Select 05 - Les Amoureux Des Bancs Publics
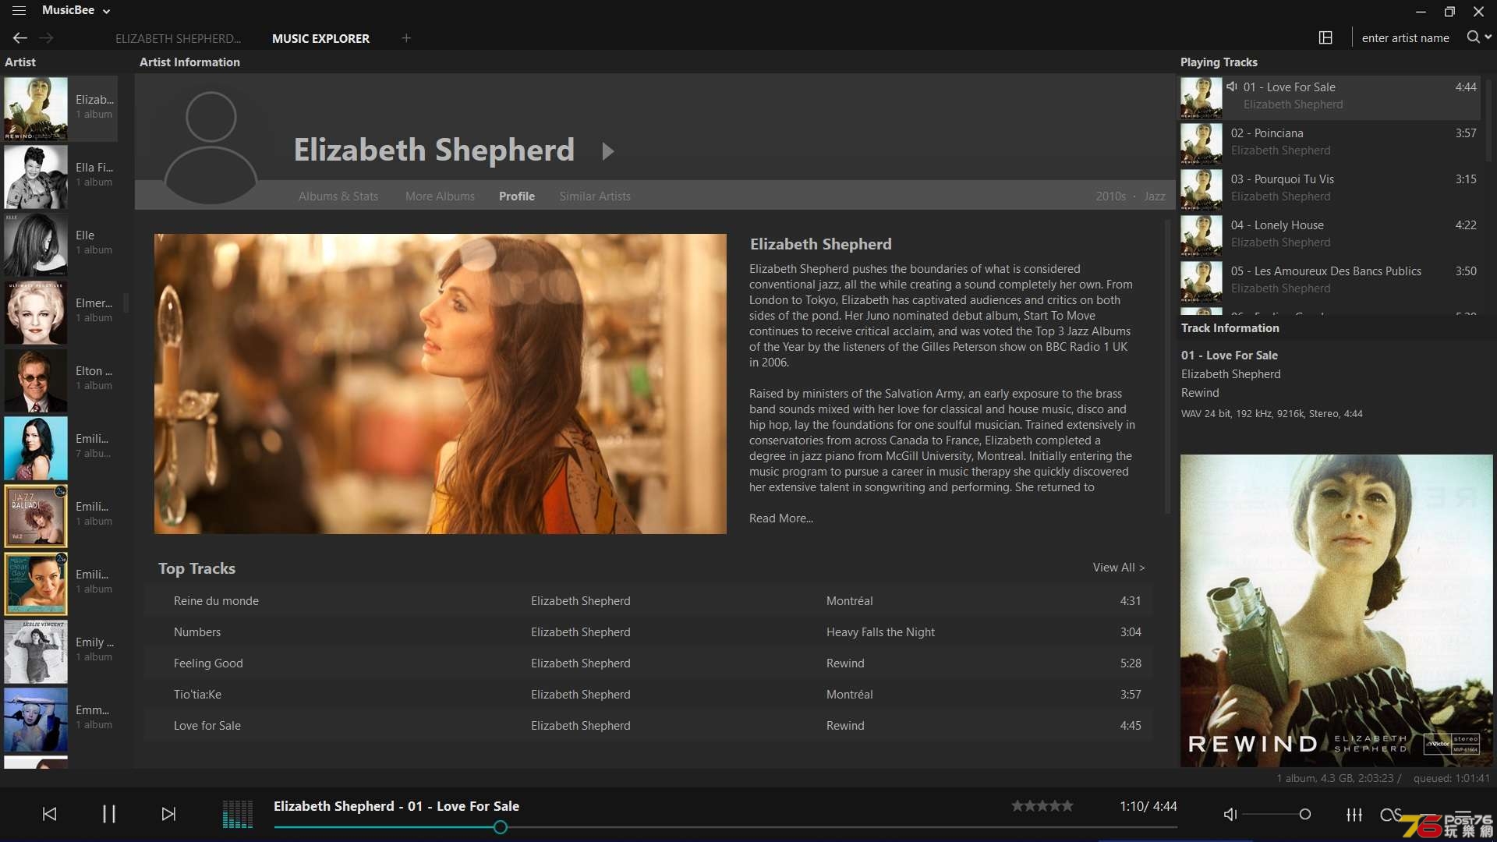1497x842 pixels. click(1330, 280)
